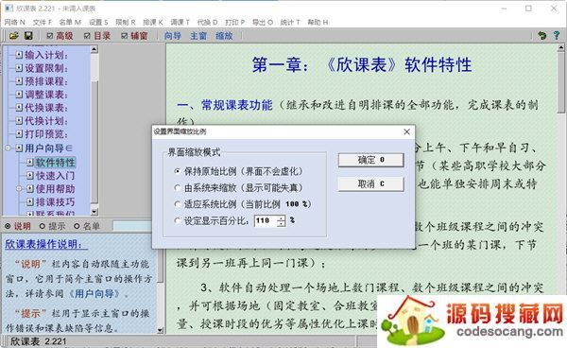Collapse the 用户向导 tree node
The height and width of the screenshot is (348, 567).
tap(8, 148)
